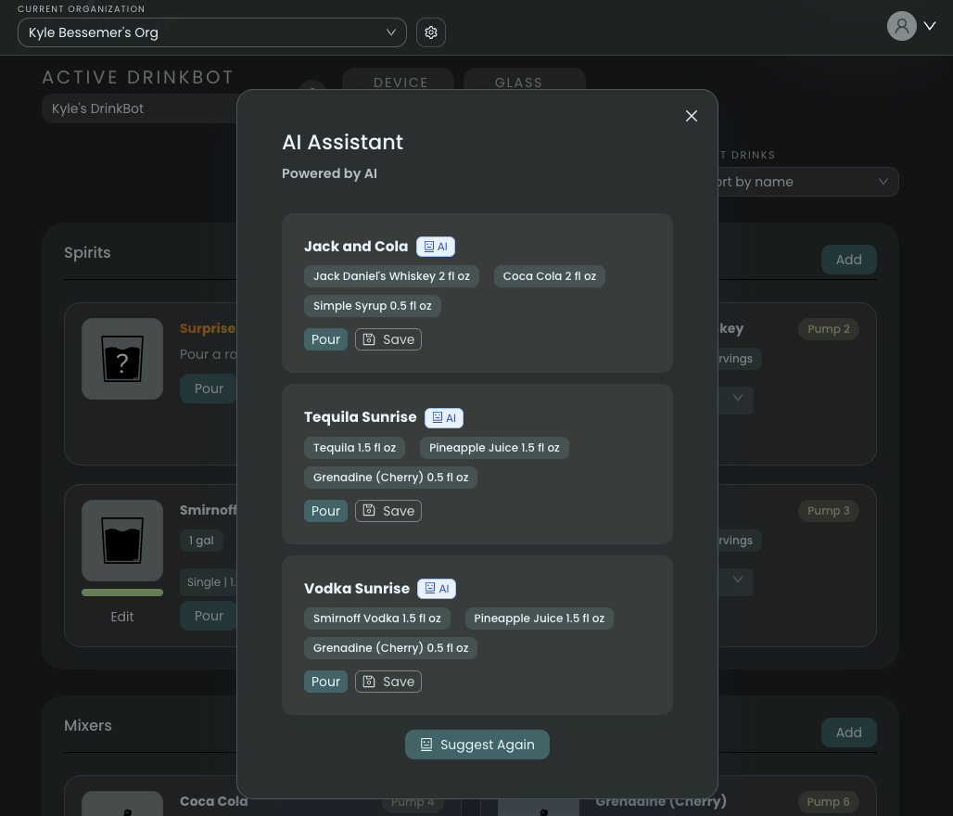Pour the Jack and Cola drink

pyautogui.click(x=325, y=338)
